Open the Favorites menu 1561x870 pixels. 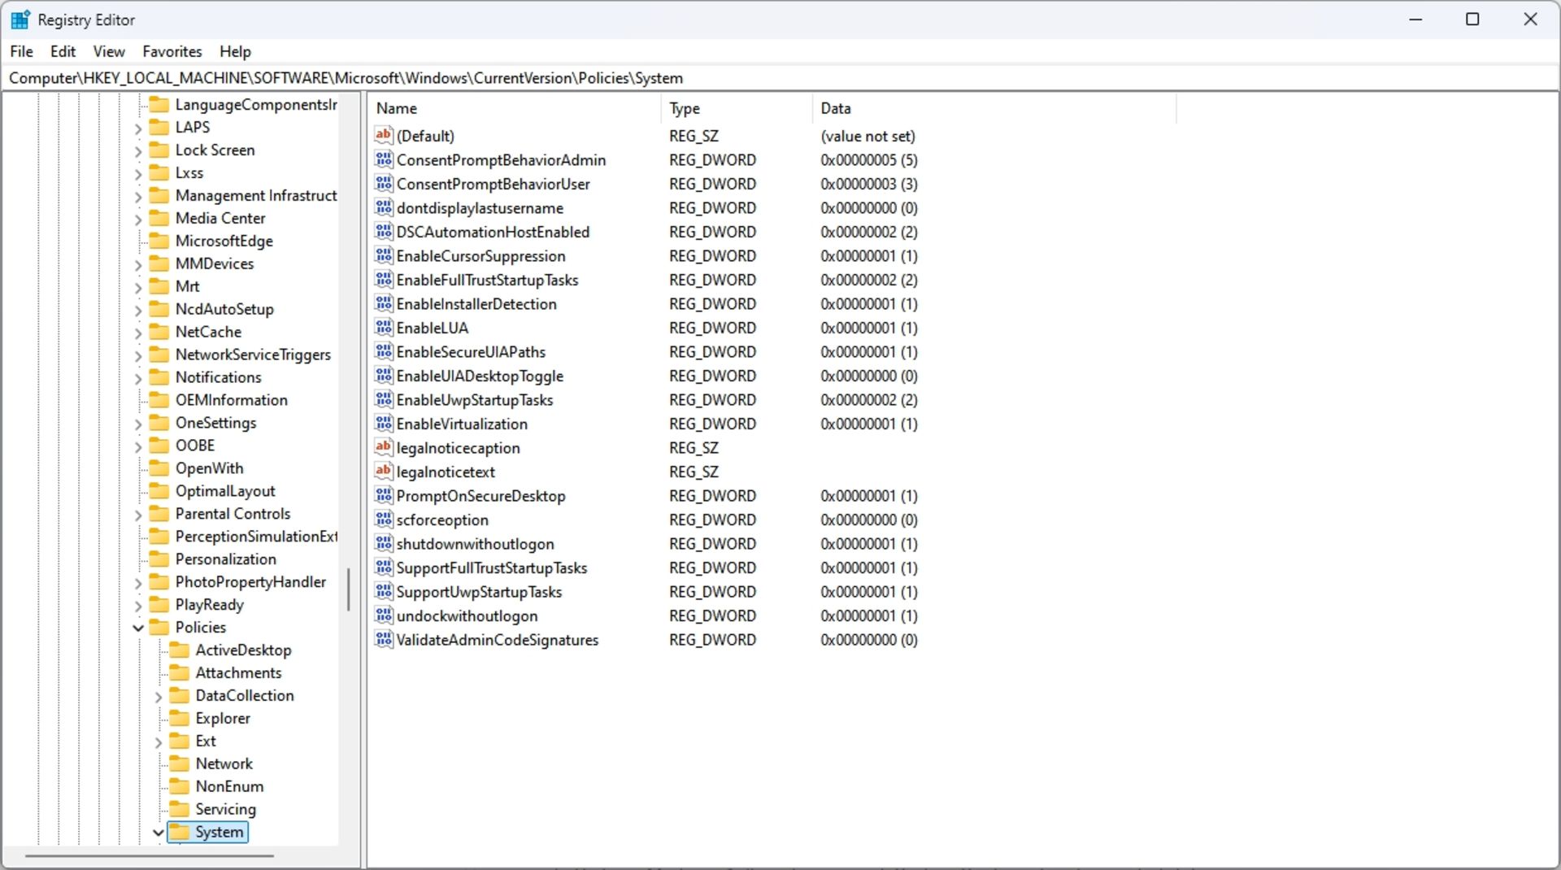pos(172,51)
